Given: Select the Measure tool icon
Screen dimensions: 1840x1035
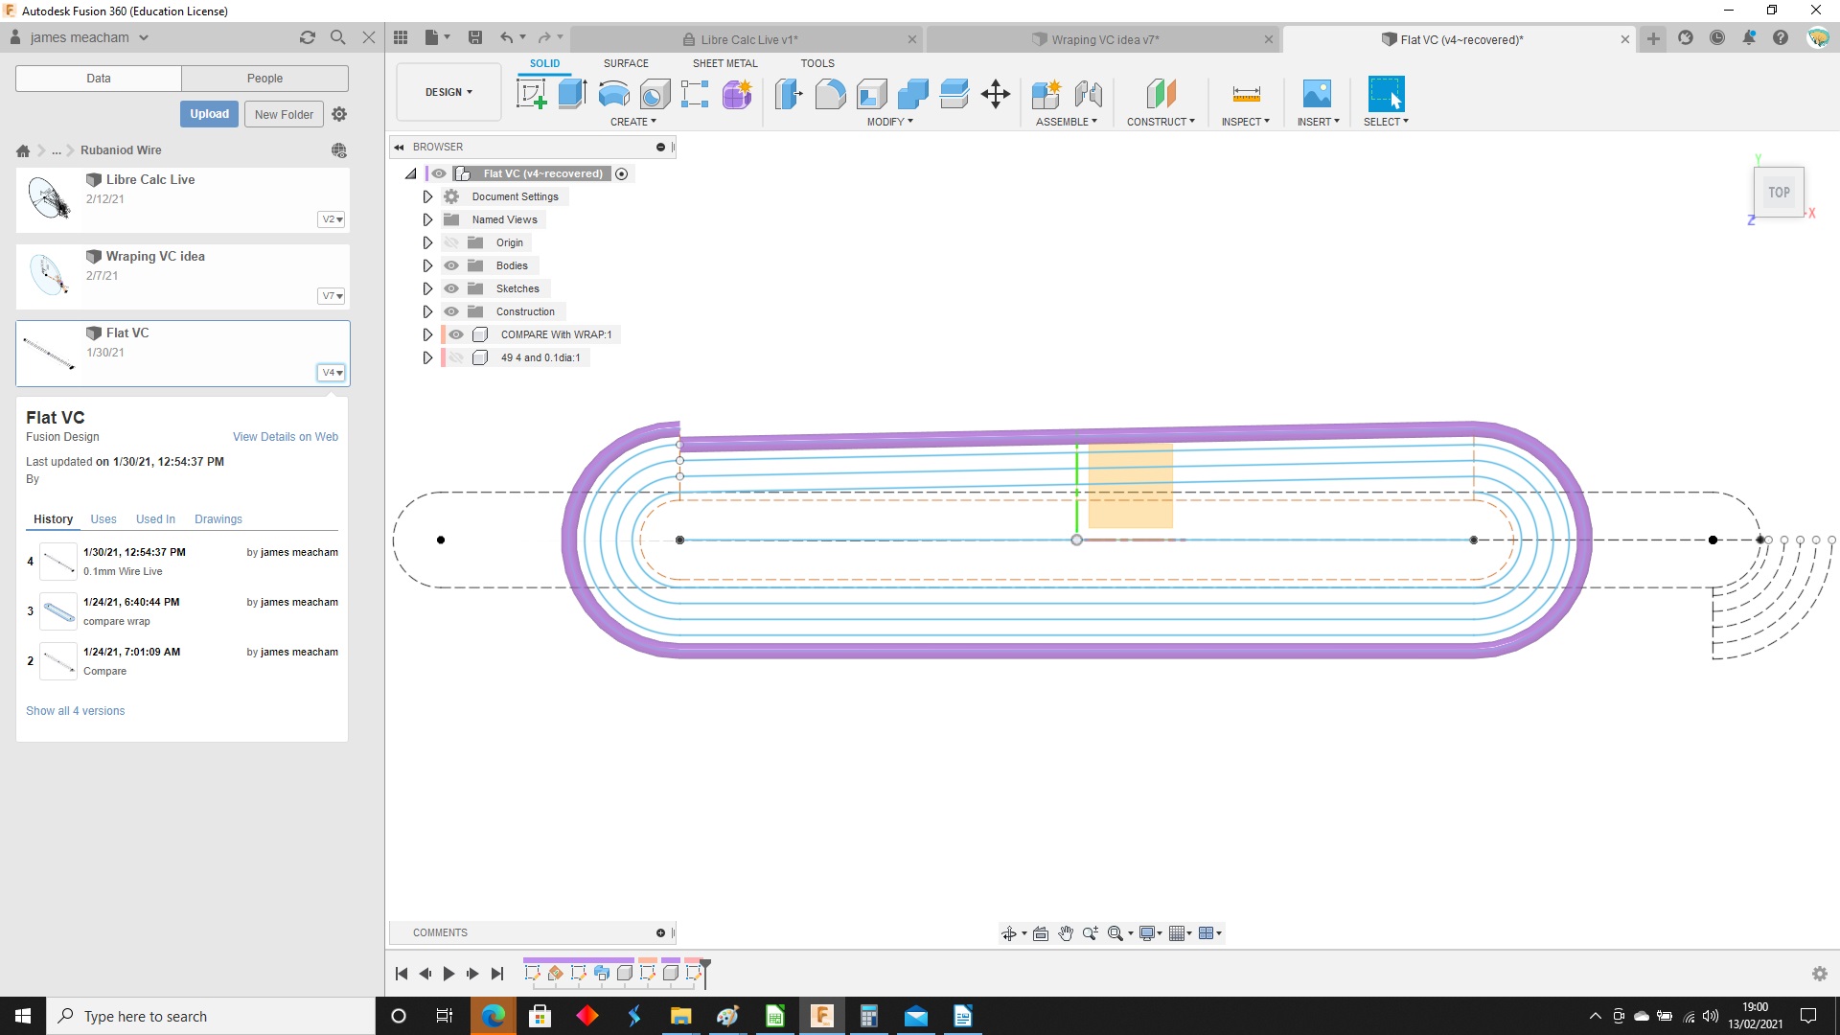Looking at the screenshot, I should click(x=1246, y=94).
